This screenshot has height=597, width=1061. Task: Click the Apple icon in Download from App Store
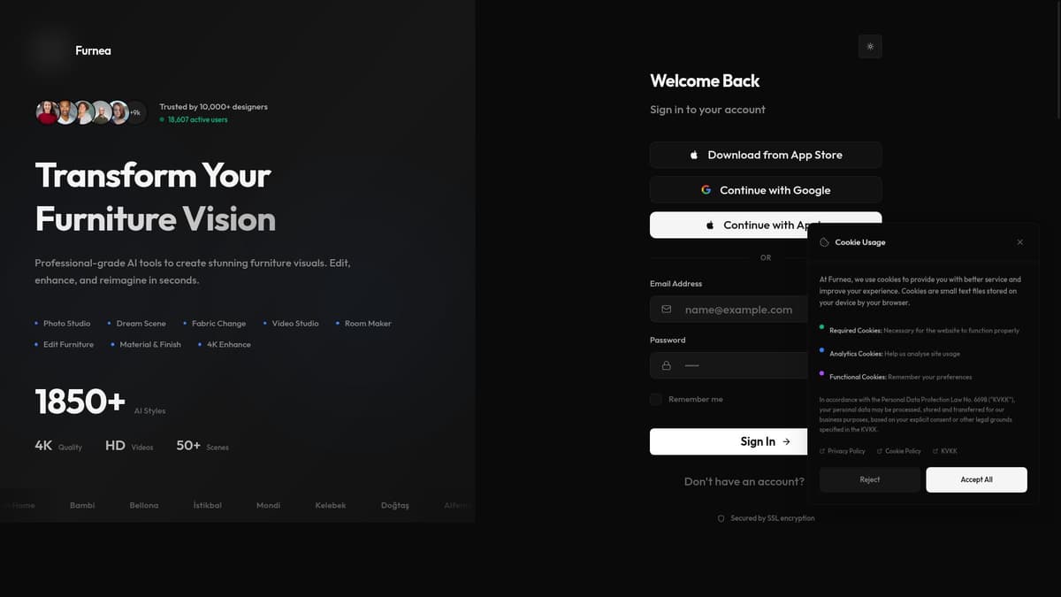(x=694, y=155)
